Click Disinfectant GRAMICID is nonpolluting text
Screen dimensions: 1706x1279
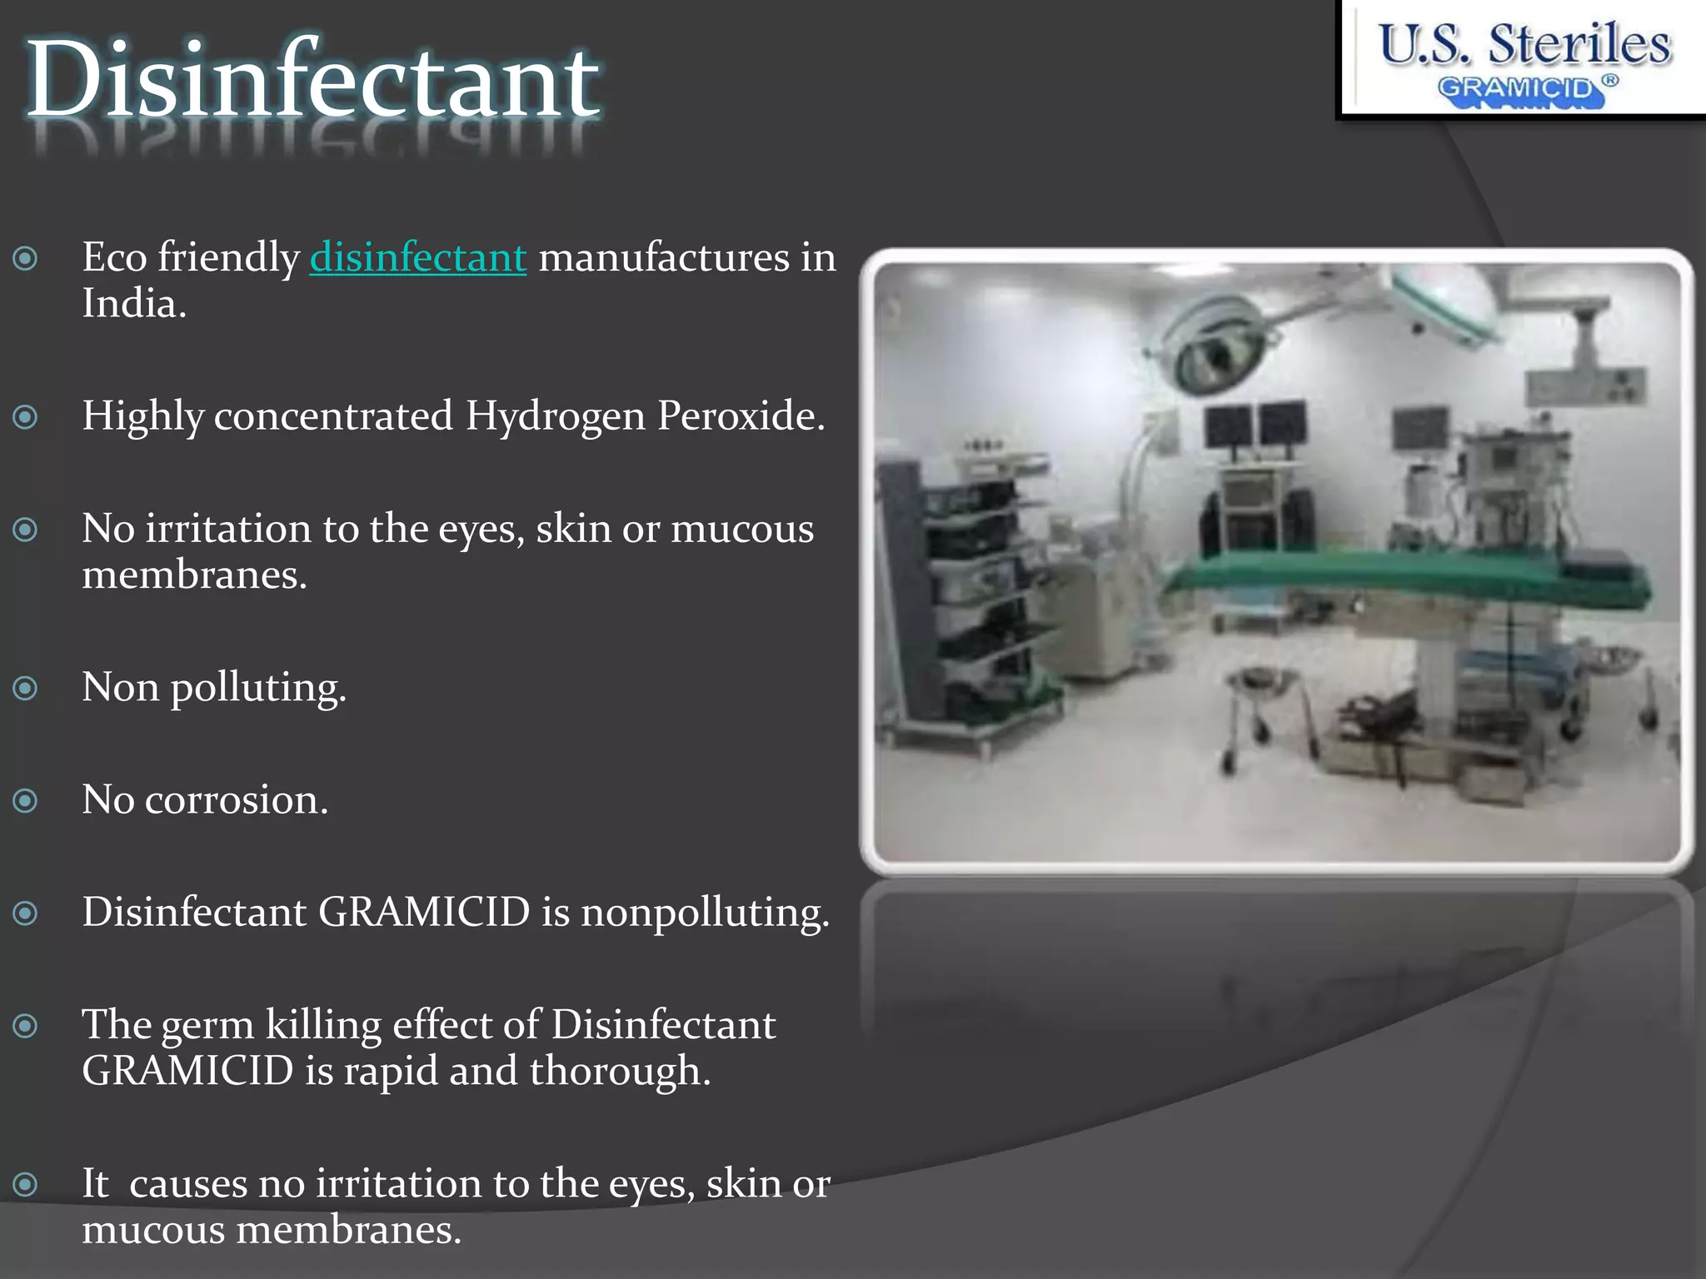[x=456, y=913]
